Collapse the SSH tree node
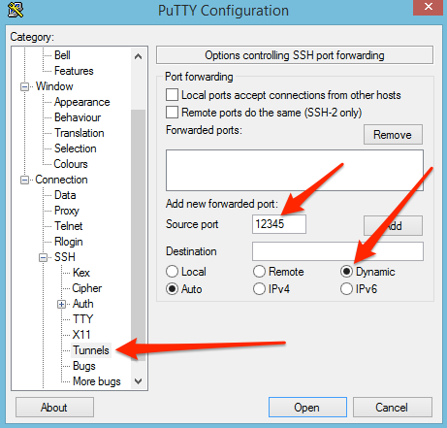Viewport: 447px width, 428px height. 43,257
